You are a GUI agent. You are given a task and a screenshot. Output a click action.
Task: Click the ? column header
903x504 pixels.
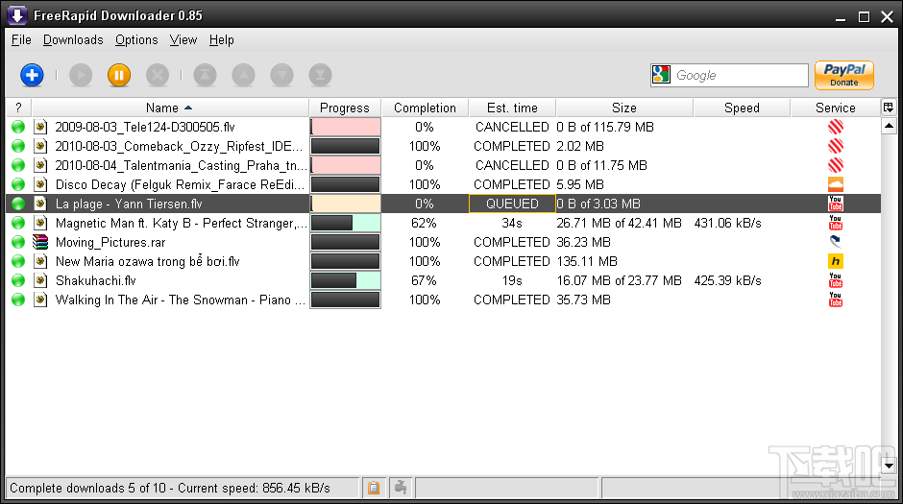18,108
